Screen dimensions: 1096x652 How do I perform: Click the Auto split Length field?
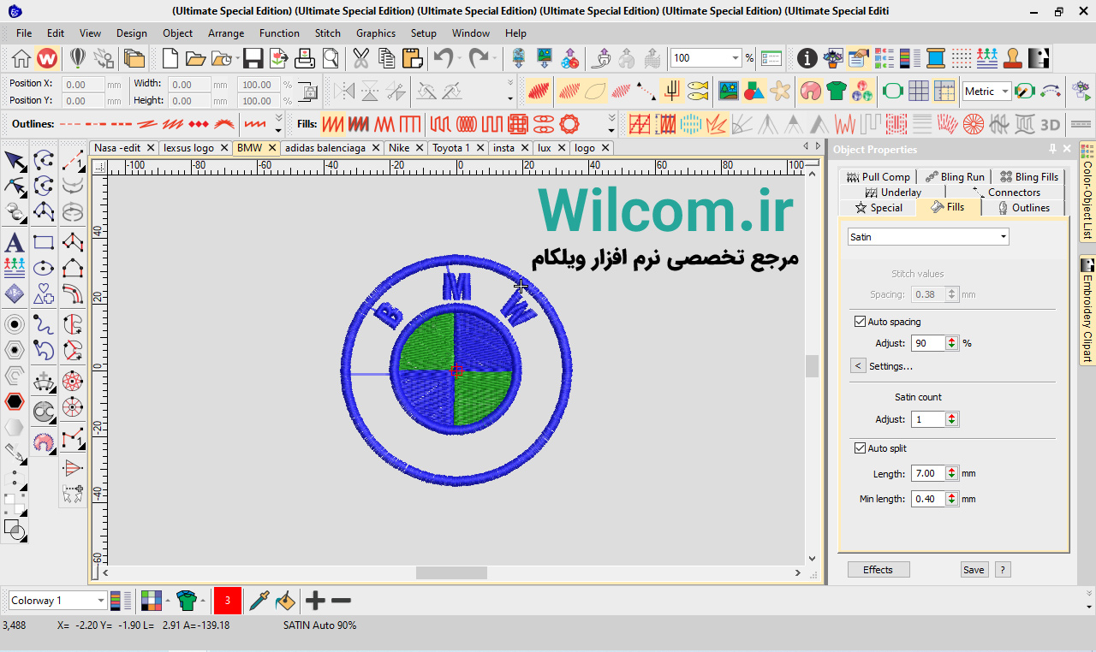click(x=927, y=473)
